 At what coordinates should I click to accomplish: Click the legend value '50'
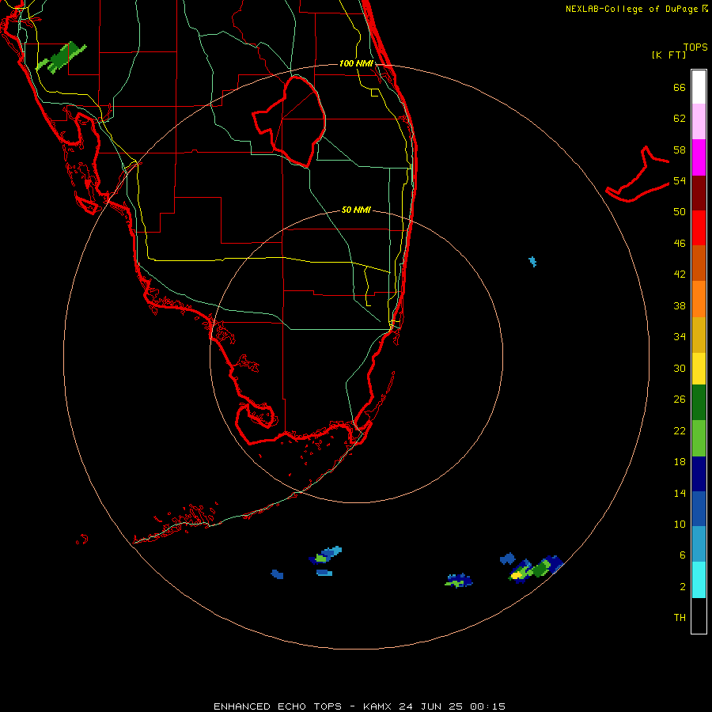680,212
